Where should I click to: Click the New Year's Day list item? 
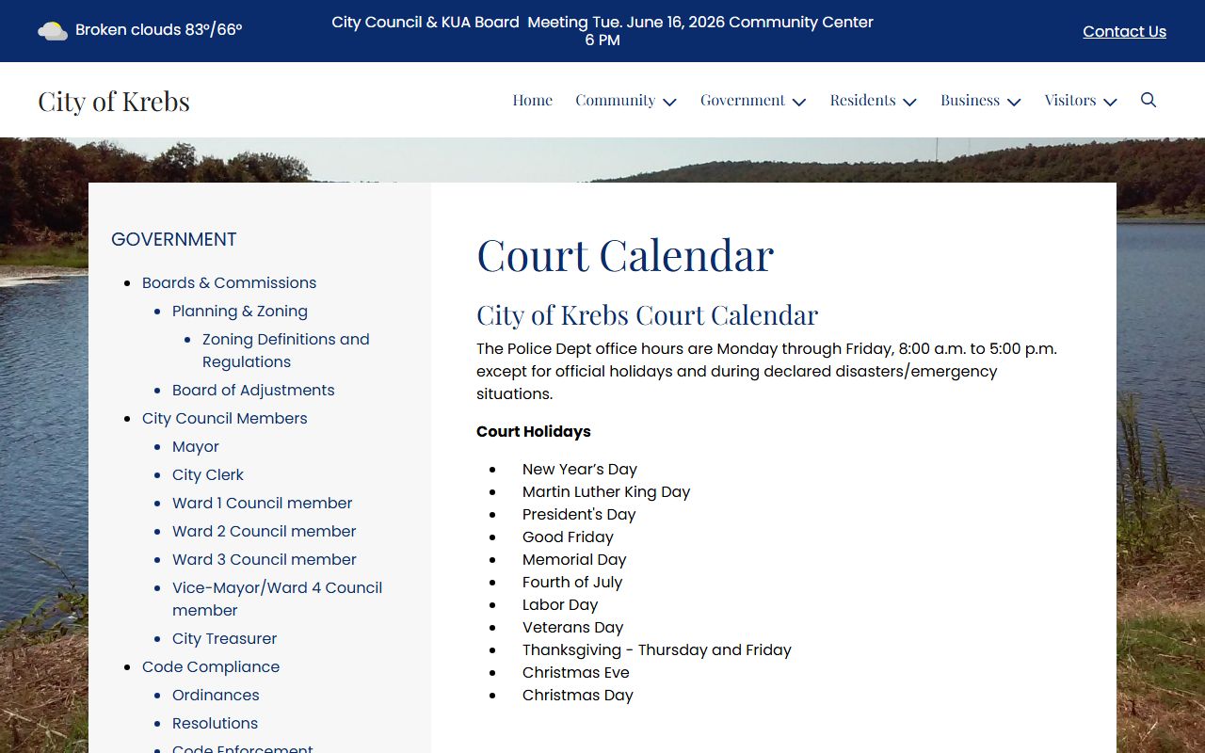coord(580,469)
